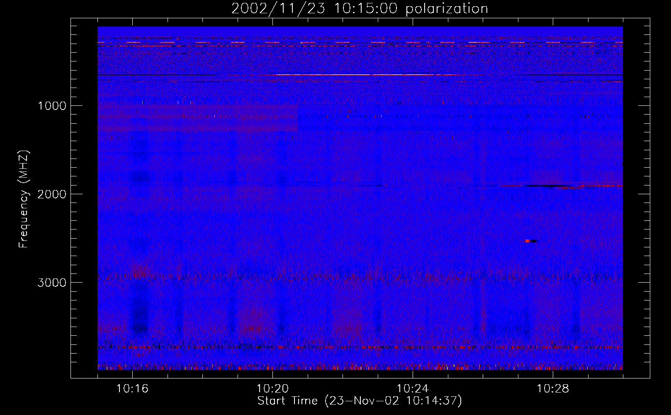671x415 pixels.
Task: Click the 10:20 time tick label
Action: click(272, 389)
